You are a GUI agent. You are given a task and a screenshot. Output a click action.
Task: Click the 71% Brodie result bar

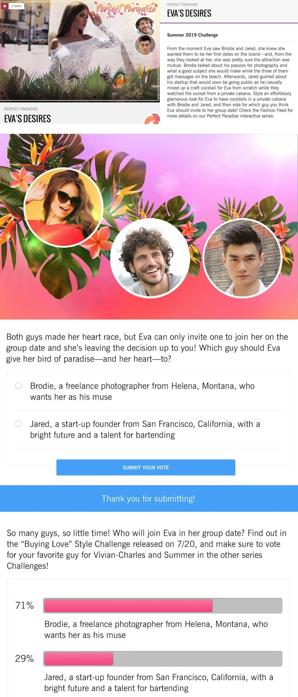click(x=163, y=605)
